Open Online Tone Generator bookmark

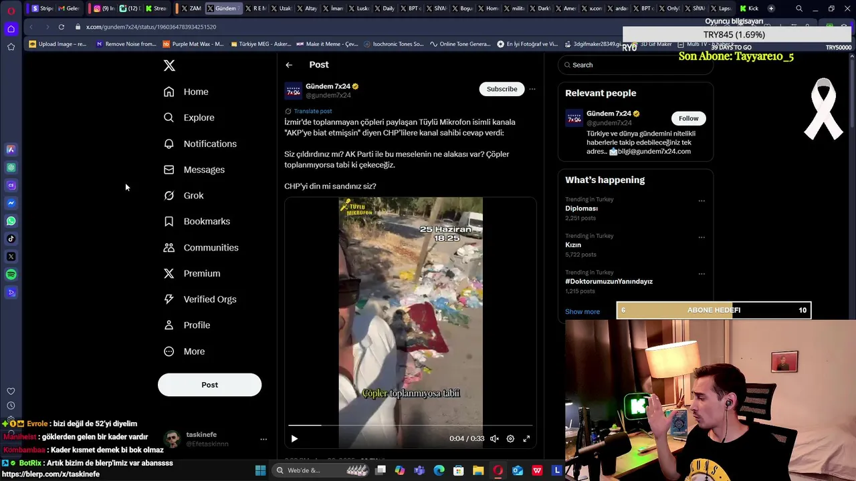click(461, 44)
